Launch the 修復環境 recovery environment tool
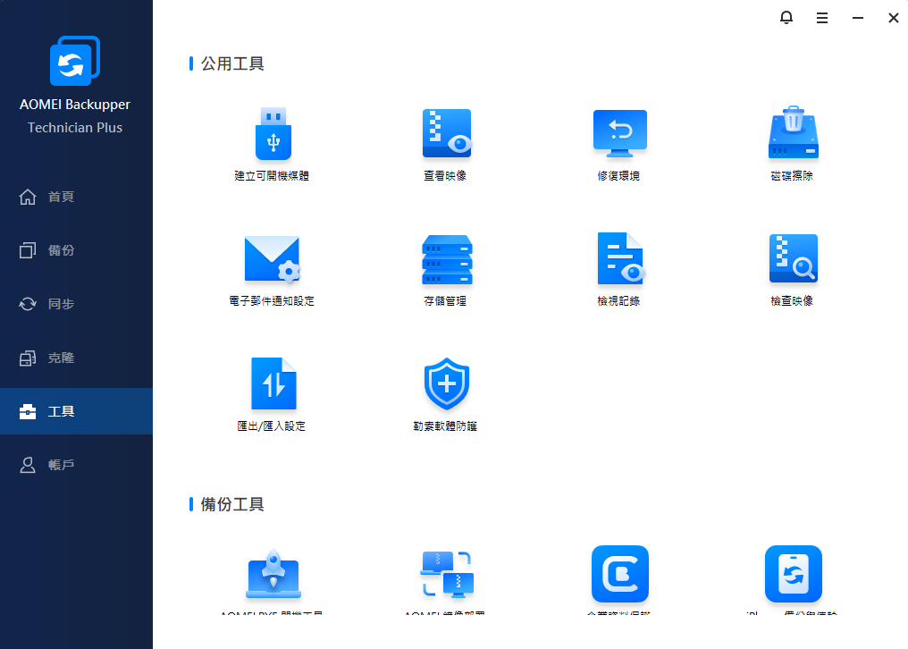This screenshot has height=649, width=908. pyautogui.click(x=619, y=144)
